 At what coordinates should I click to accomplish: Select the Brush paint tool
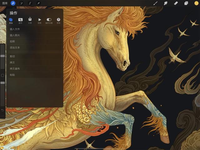click(155, 3)
